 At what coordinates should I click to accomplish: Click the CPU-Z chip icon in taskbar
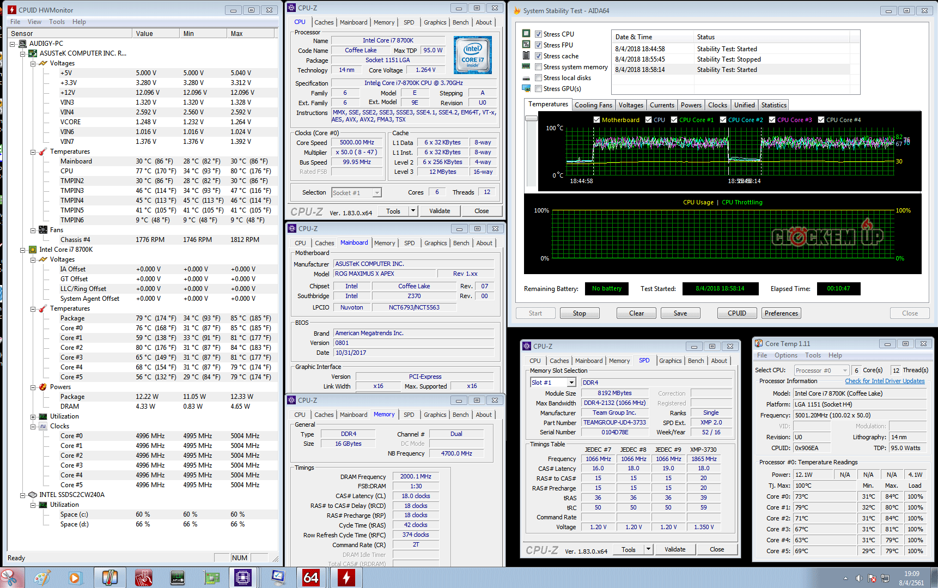click(x=242, y=577)
